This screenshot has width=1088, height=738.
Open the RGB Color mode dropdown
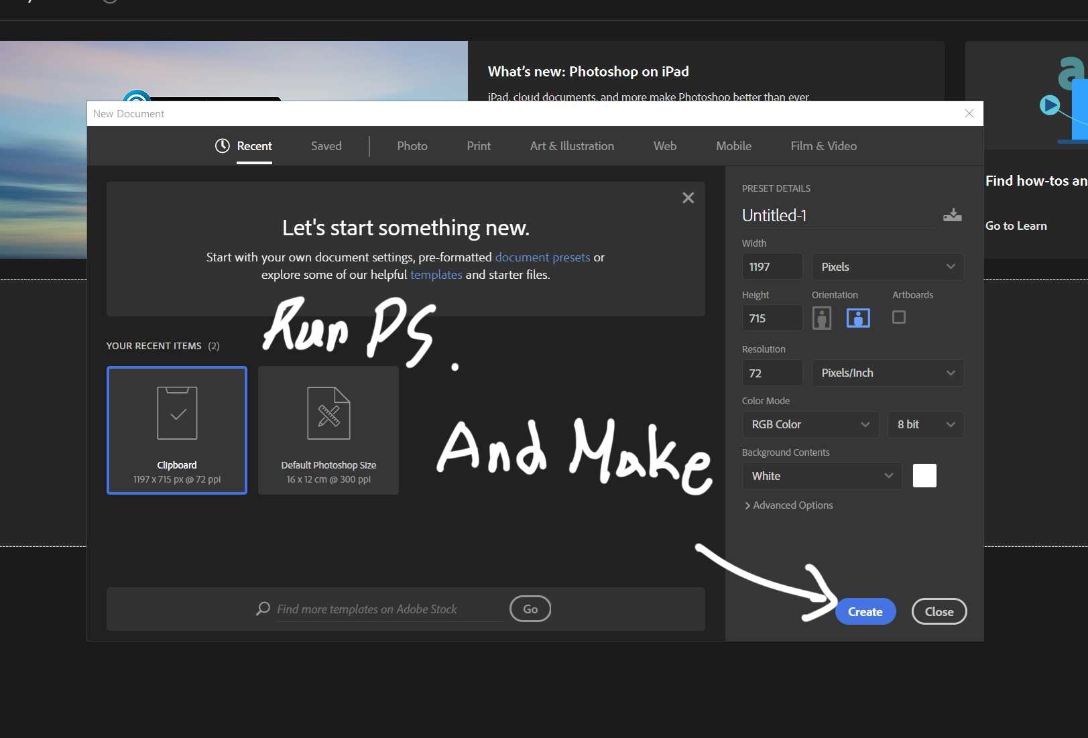(x=810, y=424)
